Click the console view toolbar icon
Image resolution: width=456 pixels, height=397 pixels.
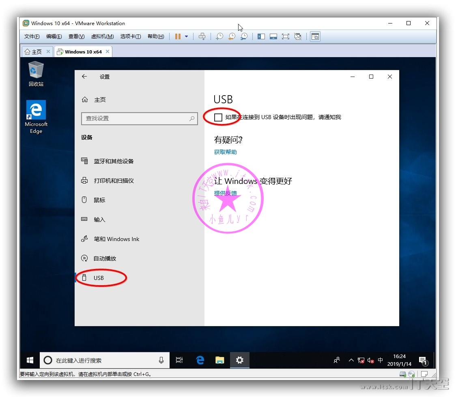[x=315, y=36]
